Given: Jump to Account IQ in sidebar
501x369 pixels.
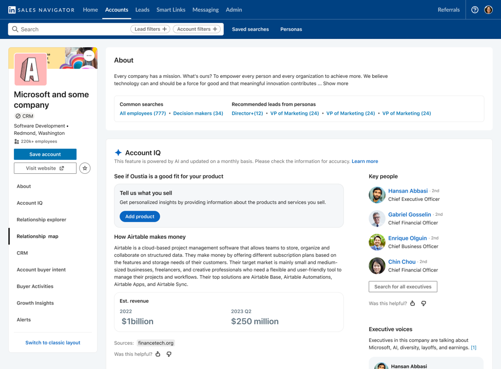Looking at the screenshot, I should coord(30,203).
